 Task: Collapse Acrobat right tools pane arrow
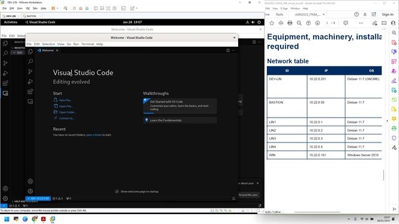pyautogui.click(x=387, y=121)
